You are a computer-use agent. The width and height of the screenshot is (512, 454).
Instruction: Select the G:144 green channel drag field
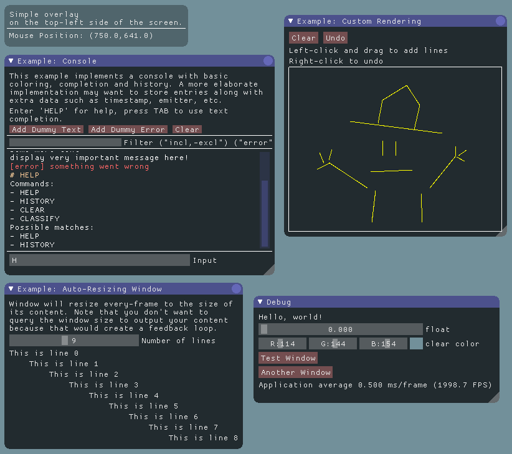click(x=332, y=343)
